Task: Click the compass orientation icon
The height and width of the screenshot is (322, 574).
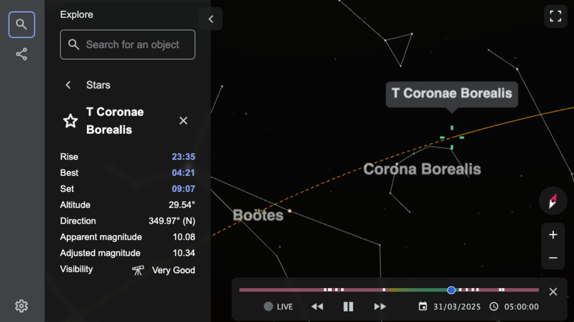Action: (x=553, y=201)
